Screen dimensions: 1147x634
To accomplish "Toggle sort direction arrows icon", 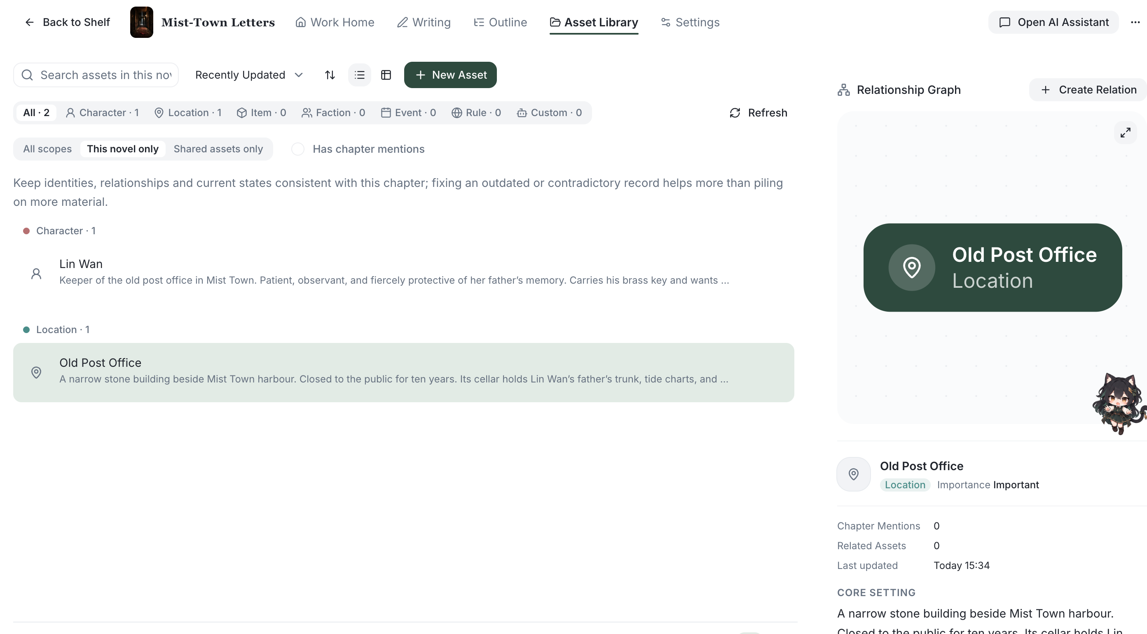I will tap(330, 75).
